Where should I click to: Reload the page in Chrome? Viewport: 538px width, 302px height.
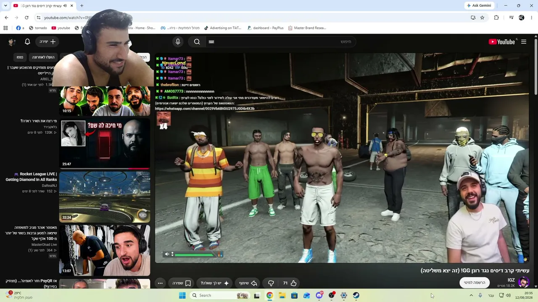pyautogui.click(x=26, y=18)
